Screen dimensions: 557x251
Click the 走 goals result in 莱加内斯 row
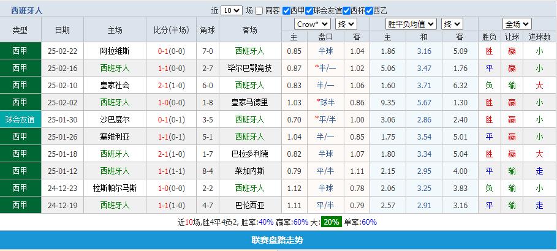click(539, 171)
